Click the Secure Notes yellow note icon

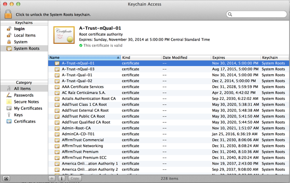9,102
